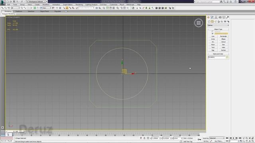Open the key filter Selected dropdown

point(217,138)
